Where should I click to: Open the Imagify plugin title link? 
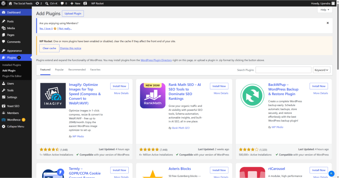pyautogui.click(x=85, y=94)
